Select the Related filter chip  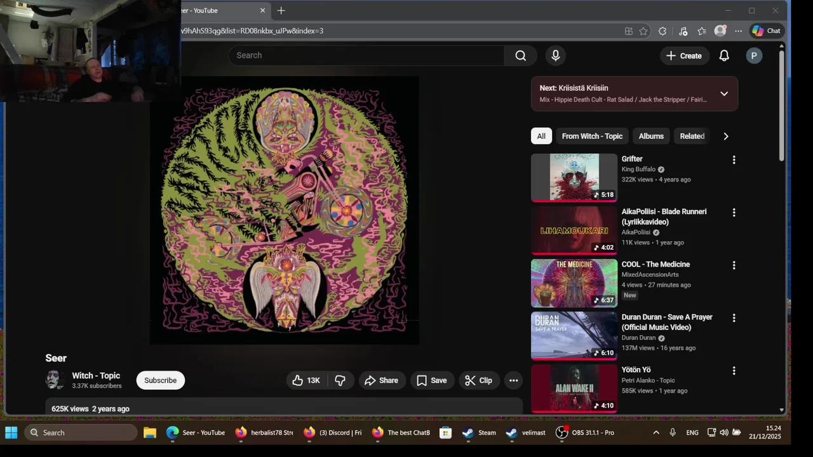click(x=692, y=136)
